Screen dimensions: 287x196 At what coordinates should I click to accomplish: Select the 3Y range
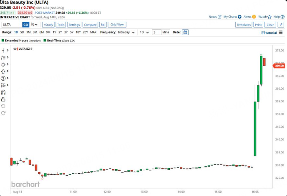pyautogui.click(x=66, y=32)
